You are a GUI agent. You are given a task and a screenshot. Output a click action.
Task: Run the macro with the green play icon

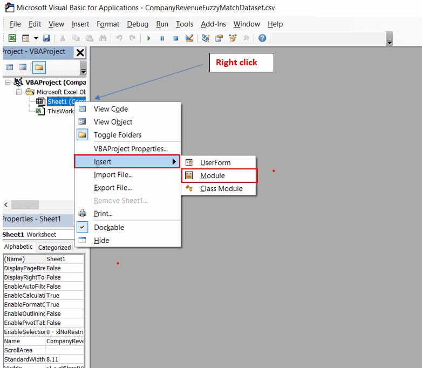[148, 38]
